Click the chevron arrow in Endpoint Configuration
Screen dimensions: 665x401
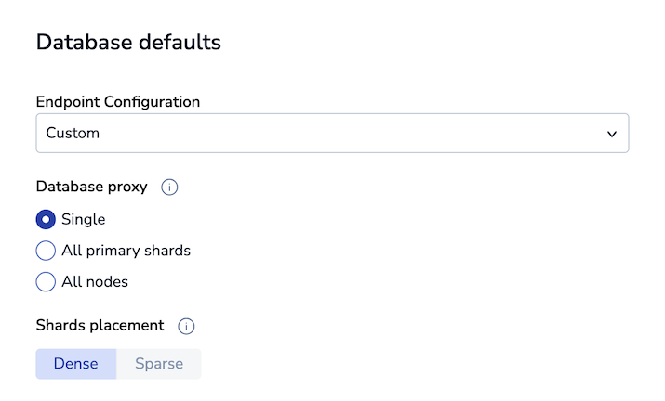pyautogui.click(x=612, y=134)
